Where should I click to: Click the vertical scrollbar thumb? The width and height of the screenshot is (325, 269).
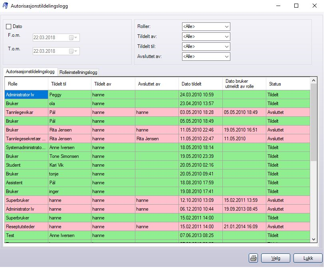313,122
